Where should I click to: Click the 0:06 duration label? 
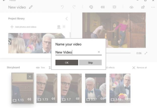(x=139, y=53)
